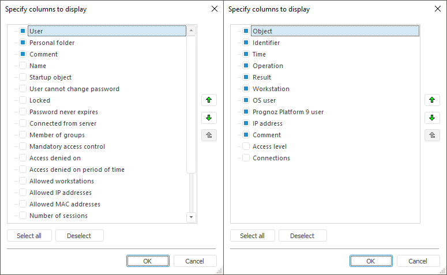Close the right Specify columns dialog

438,9
